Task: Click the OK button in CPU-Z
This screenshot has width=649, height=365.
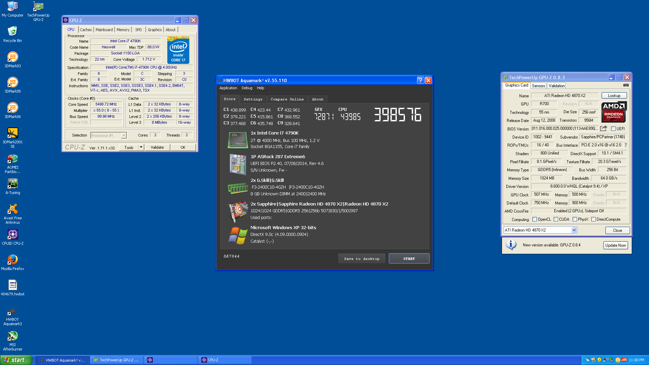Action: pyautogui.click(x=183, y=147)
